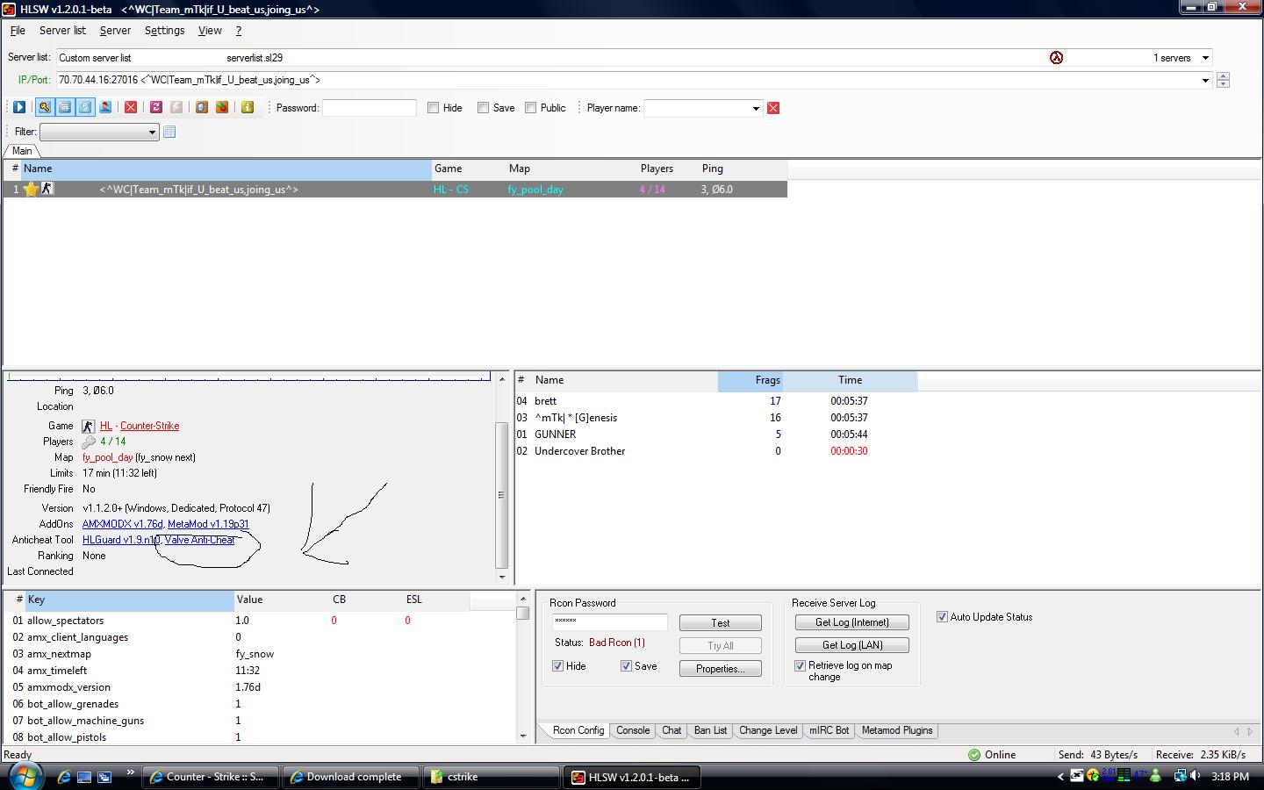The height and width of the screenshot is (790, 1264).
Task: Toggle Retrieve log on map change
Action: pyautogui.click(x=800, y=666)
